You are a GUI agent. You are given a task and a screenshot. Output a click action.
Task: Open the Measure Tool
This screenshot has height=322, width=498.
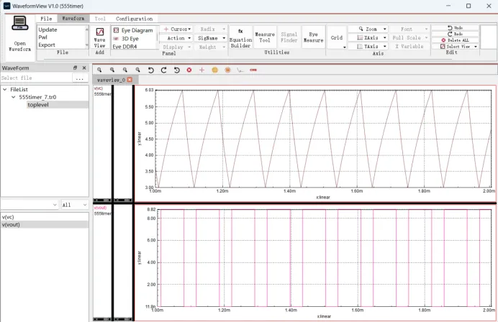point(265,37)
